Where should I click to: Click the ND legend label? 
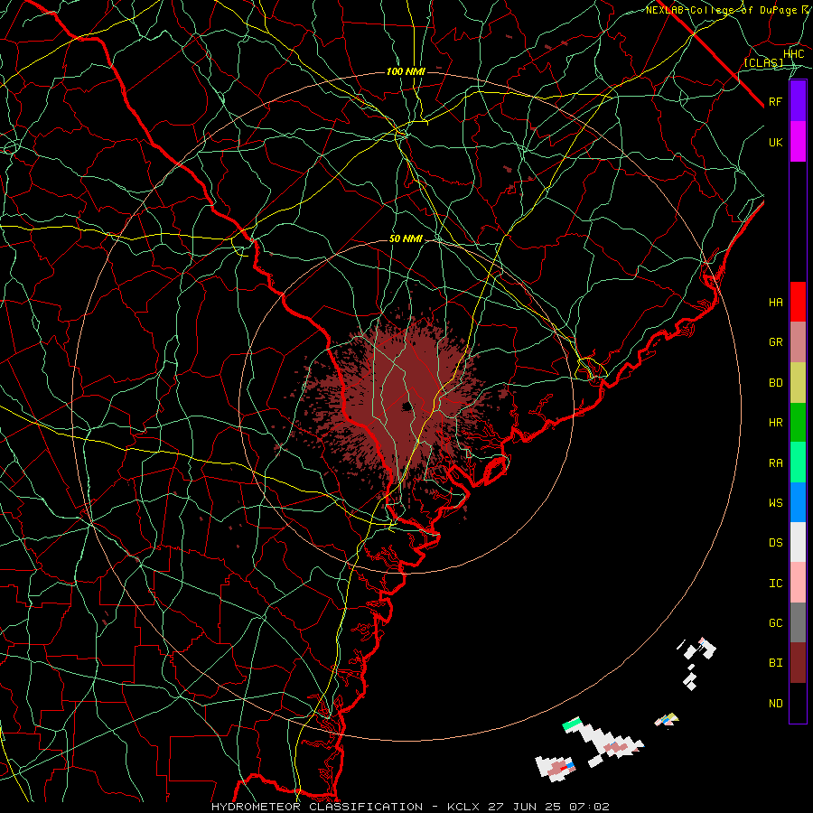775,704
